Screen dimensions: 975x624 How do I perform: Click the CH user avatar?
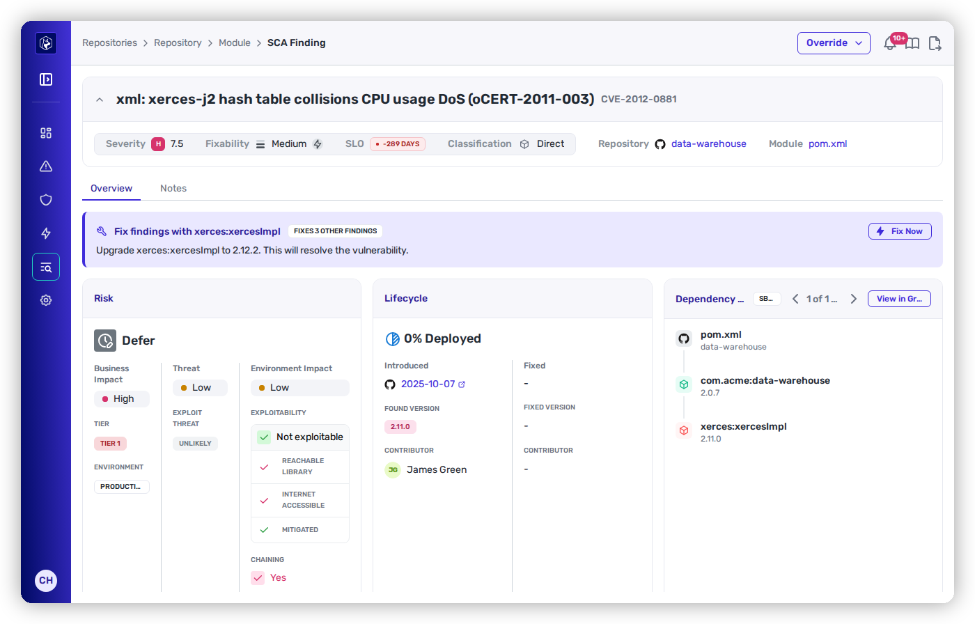[46, 580]
